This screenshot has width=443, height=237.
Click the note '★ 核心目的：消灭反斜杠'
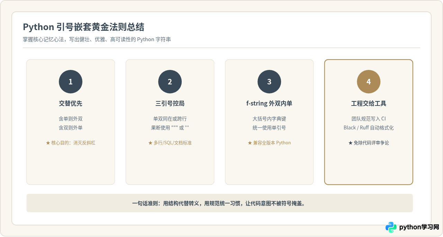[71, 143]
